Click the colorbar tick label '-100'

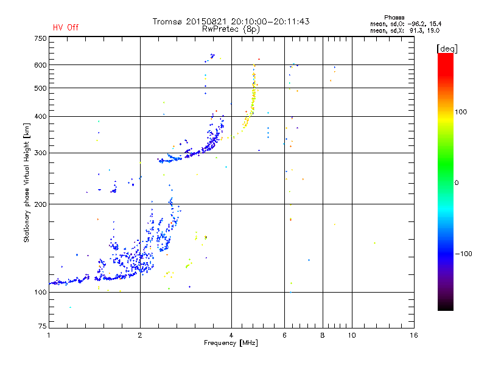[x=463, y=254]
